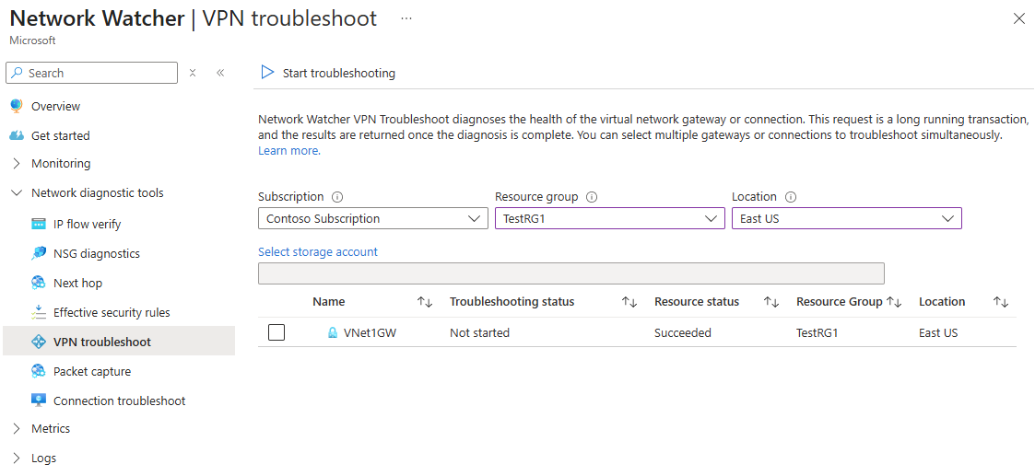Click the Packet capture icon
1035x476 pixels.
[x=39, y=371]
